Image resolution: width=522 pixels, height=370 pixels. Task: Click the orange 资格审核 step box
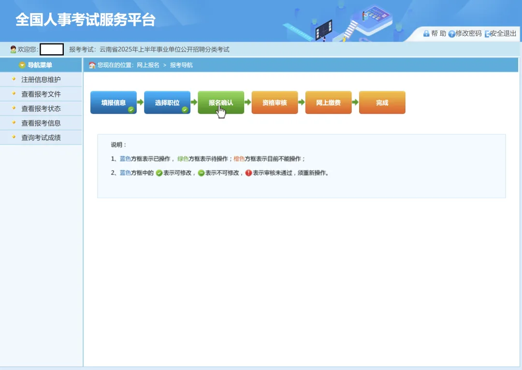275,102
